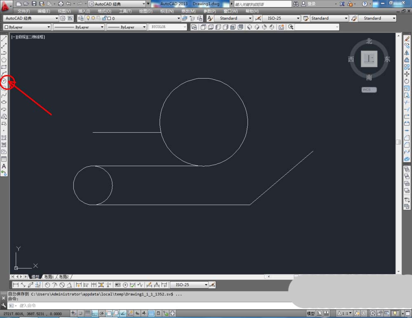Click the Undo arrow icon

(x=68, y=4)
